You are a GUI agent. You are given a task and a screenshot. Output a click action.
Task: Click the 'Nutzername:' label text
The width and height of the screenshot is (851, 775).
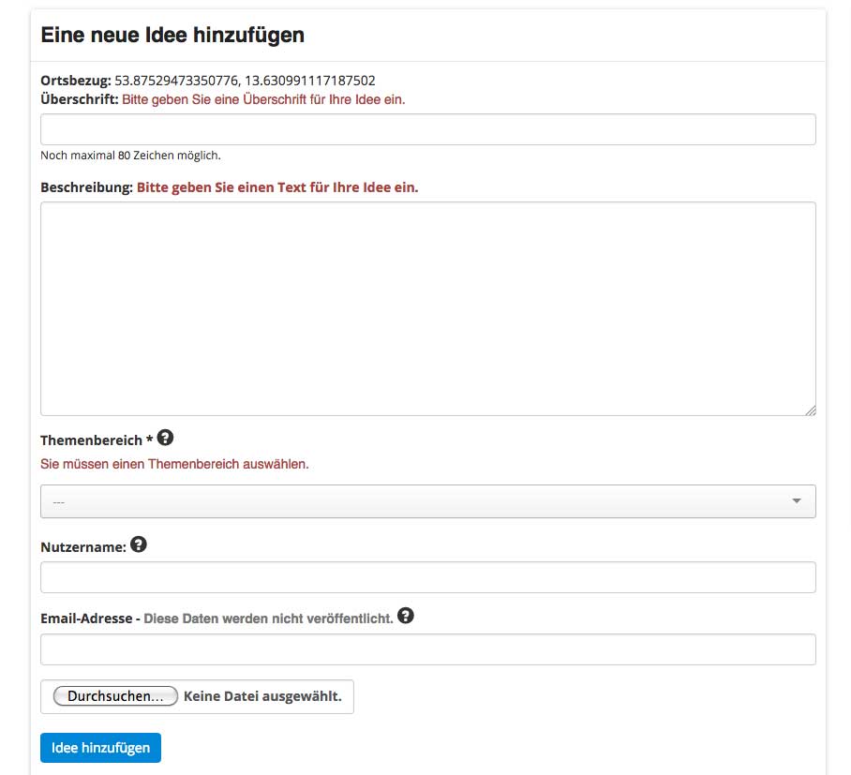(83, 547)
